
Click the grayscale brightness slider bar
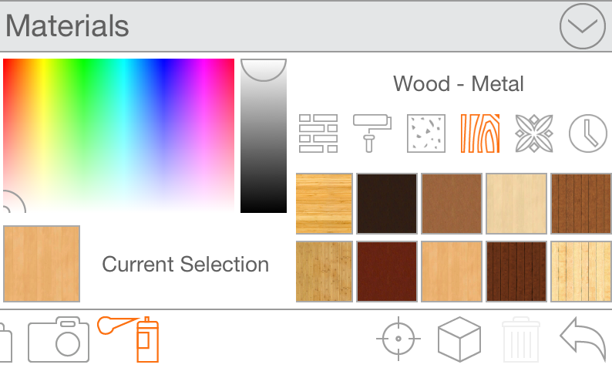(264, 147)
